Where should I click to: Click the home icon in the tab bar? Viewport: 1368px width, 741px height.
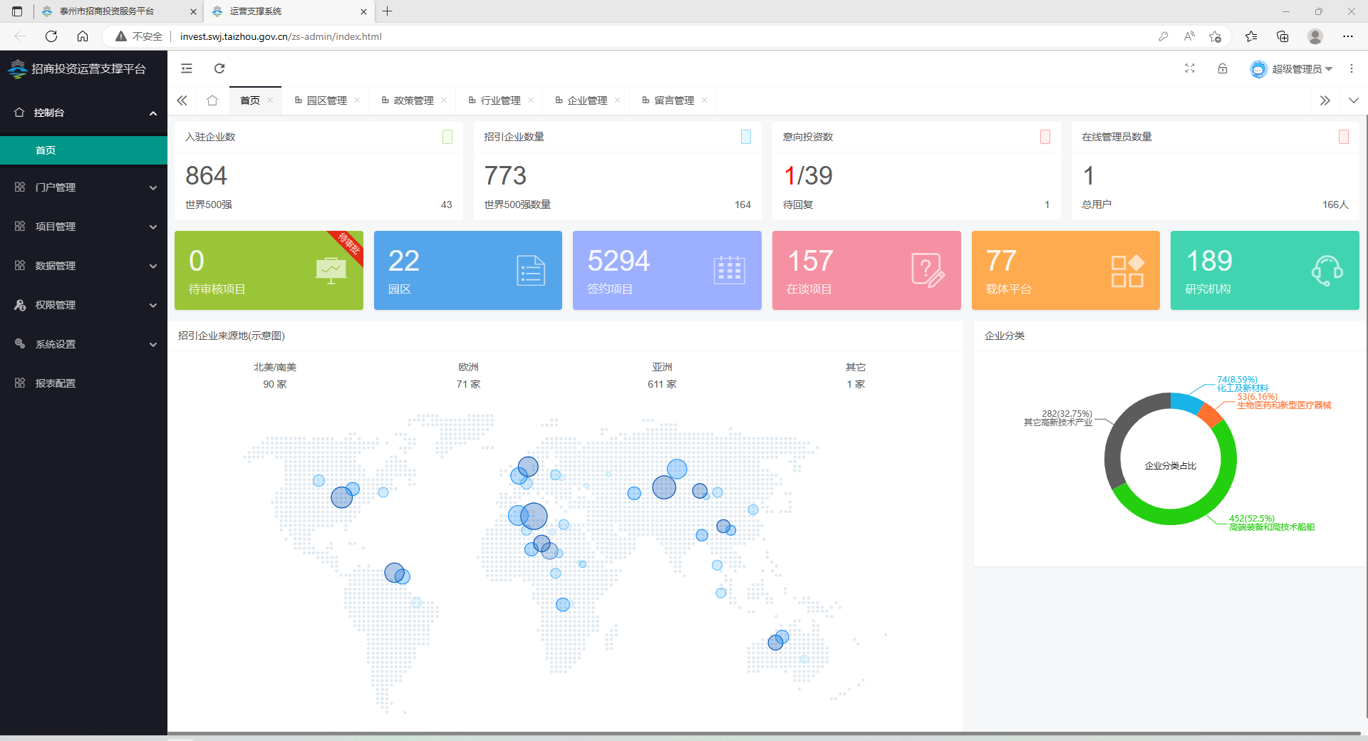(x=212, y=100)
